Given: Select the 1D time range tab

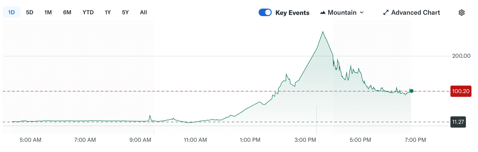Looking at the screenshot, I should 11,12.
